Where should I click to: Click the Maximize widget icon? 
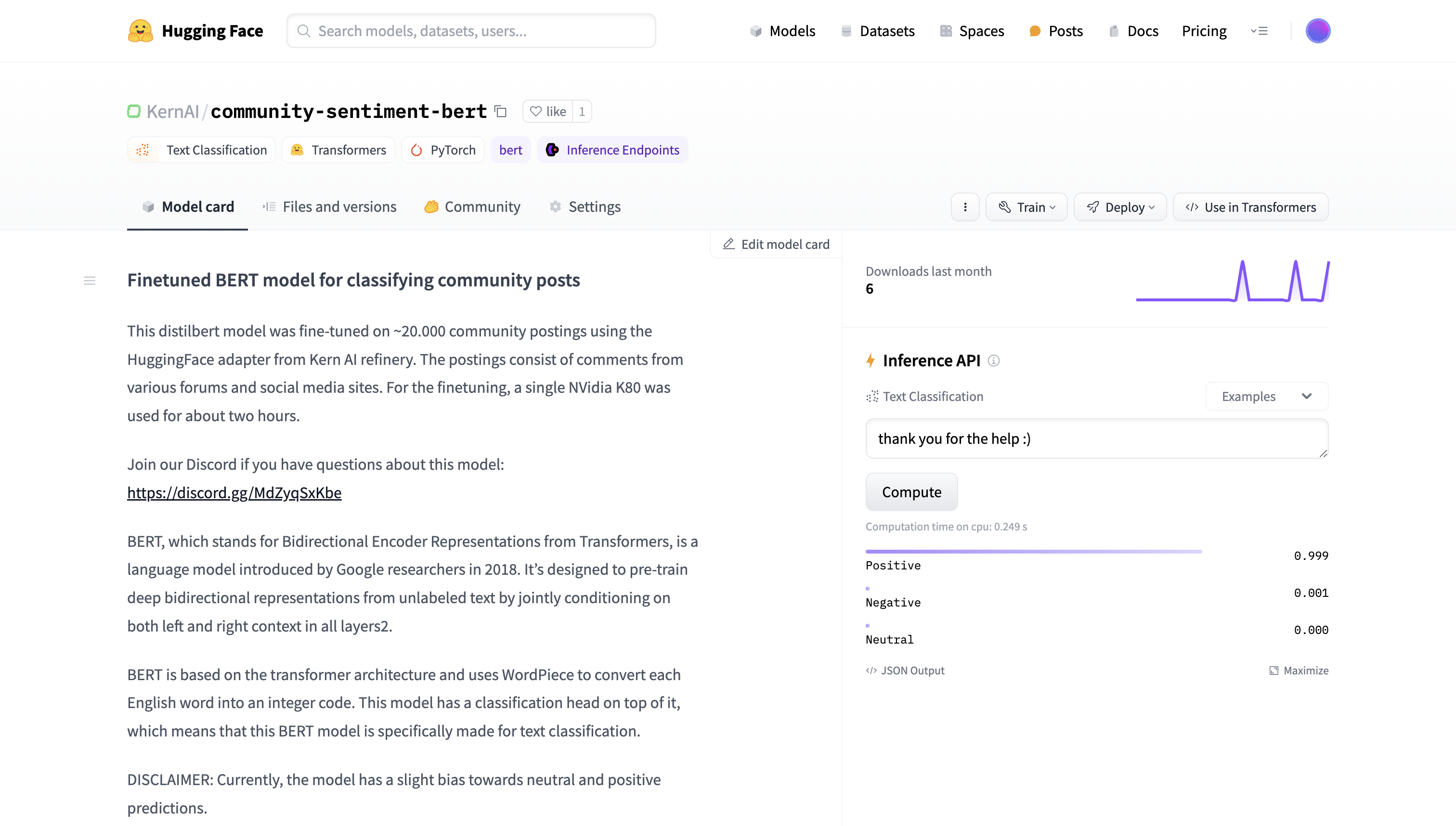[1274, 671]
